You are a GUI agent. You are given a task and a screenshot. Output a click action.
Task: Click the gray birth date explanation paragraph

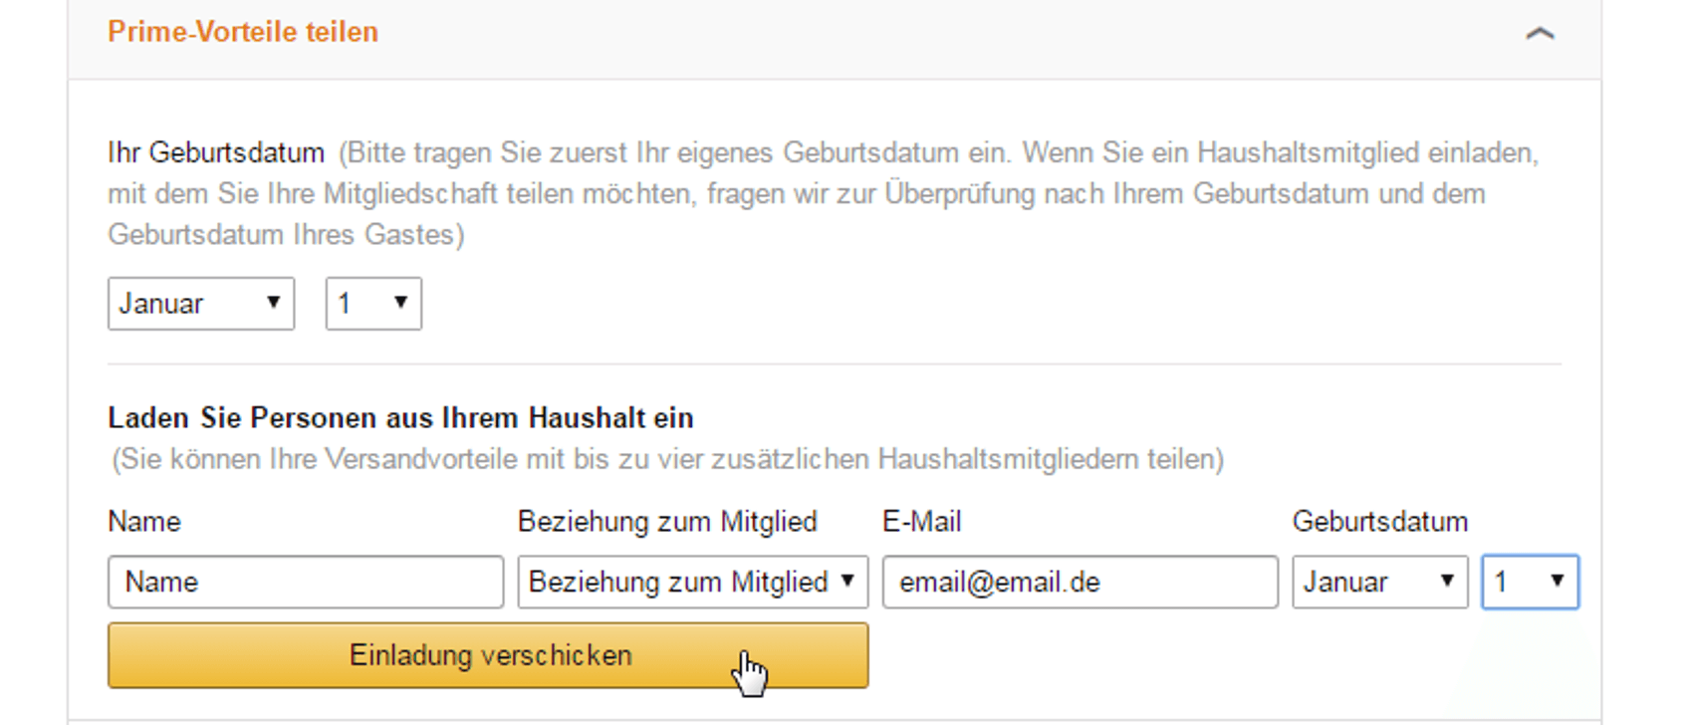coord(797,194)
